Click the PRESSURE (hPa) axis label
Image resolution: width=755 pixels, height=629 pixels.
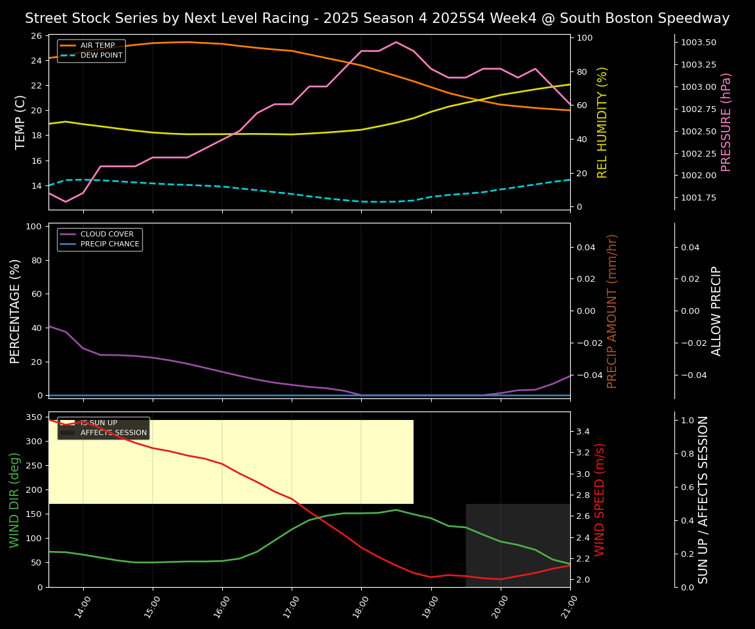pos(726,122)
